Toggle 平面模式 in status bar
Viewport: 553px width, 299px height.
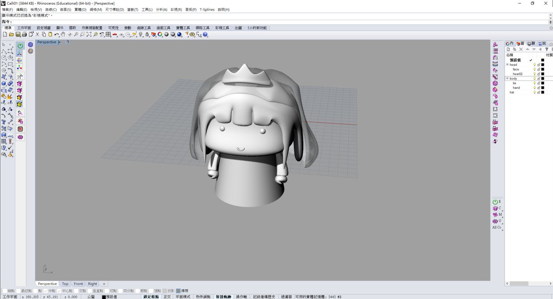[x=182, y=297]
